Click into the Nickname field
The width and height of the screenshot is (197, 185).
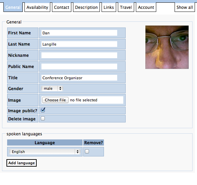point(79,55)
